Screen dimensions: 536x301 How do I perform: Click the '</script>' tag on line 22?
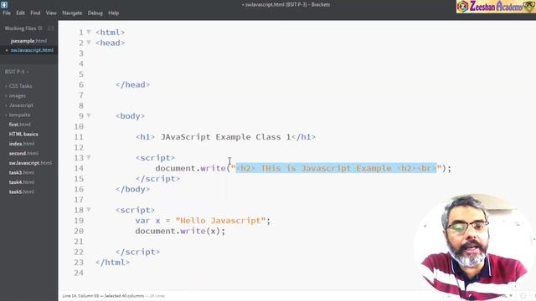[137, 252]
